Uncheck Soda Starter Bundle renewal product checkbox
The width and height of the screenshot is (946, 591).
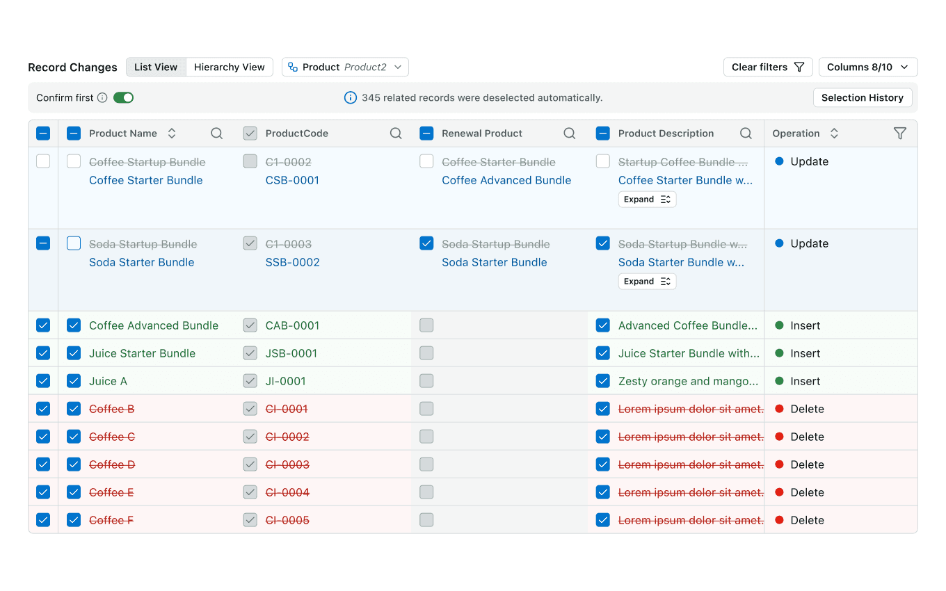click(x=426, y=243)
